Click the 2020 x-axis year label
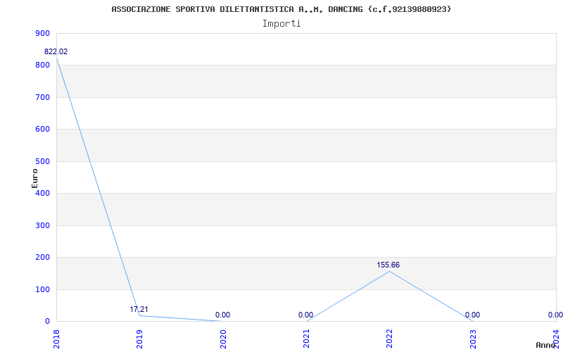The width and height of the screenshot is (563, 352). 223,338
